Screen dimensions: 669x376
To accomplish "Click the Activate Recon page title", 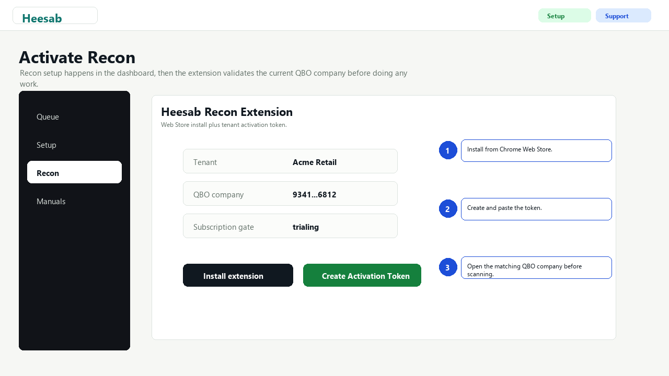I will (x=77, y=57).
